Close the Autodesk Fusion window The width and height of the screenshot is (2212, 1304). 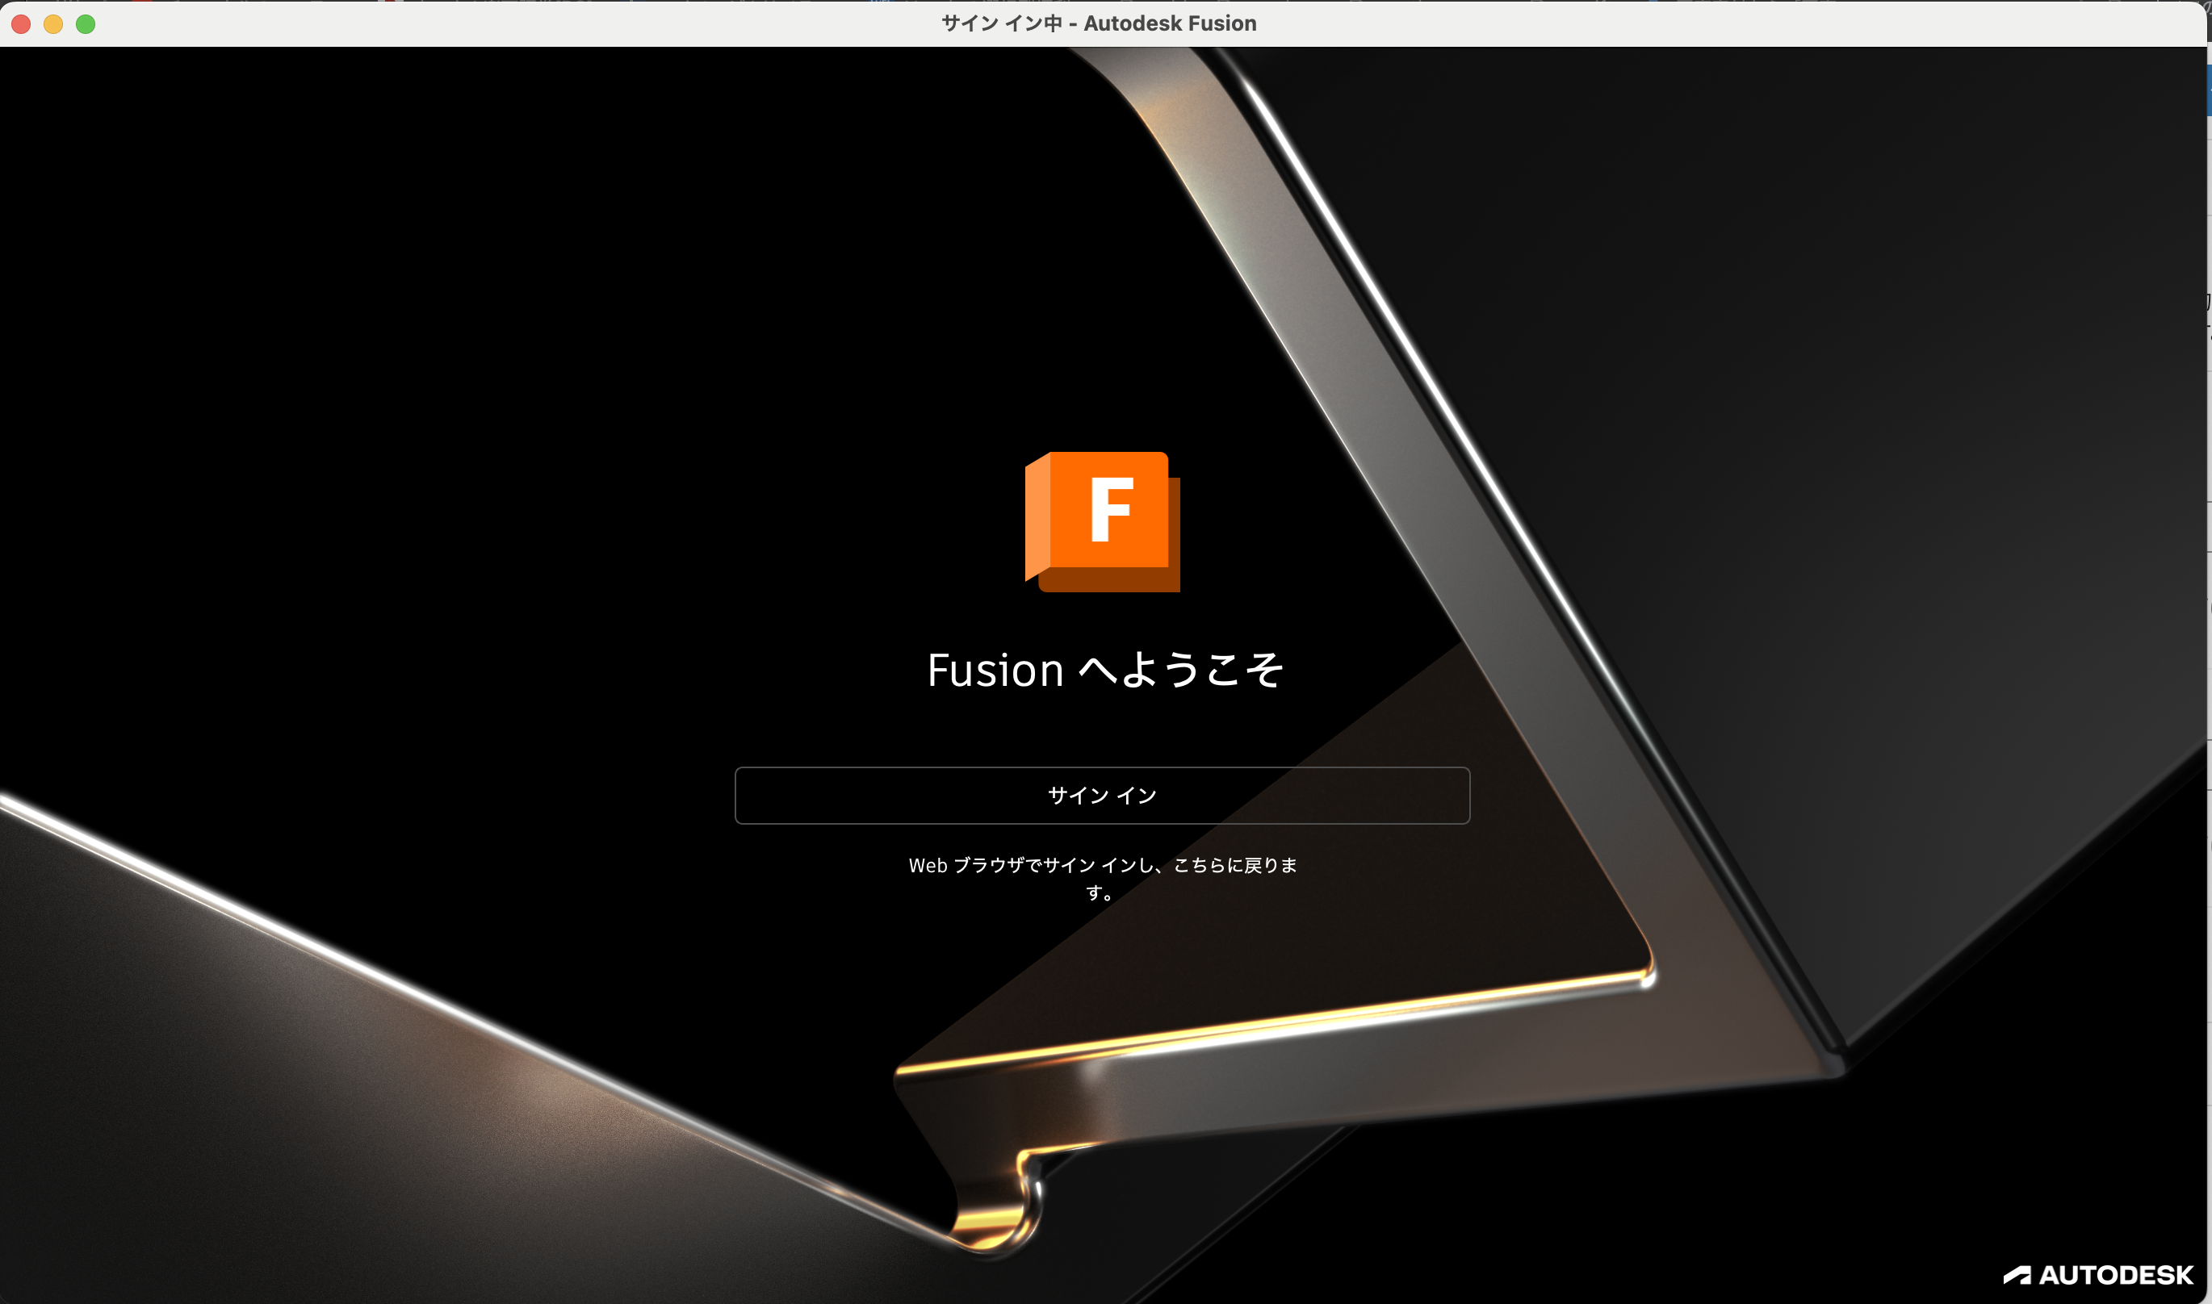pyautogui.click(x=21, y=23)
